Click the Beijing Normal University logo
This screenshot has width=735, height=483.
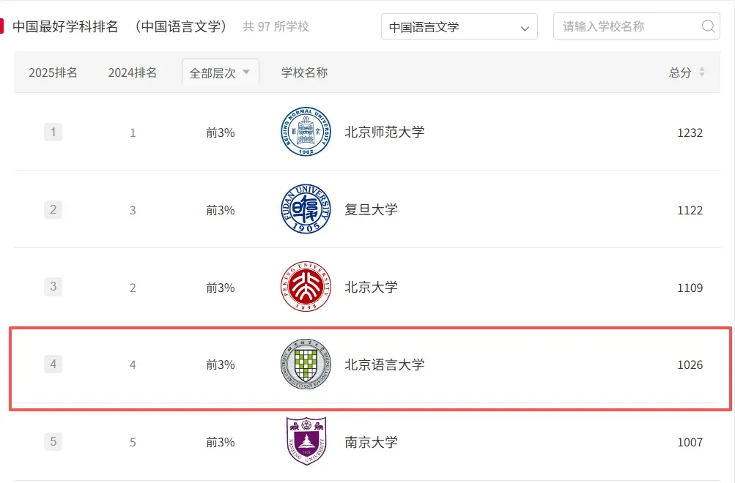click(x=306, y=132)
